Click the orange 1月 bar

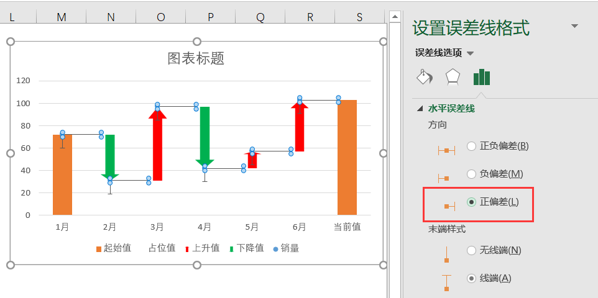(x=63, y=175)
